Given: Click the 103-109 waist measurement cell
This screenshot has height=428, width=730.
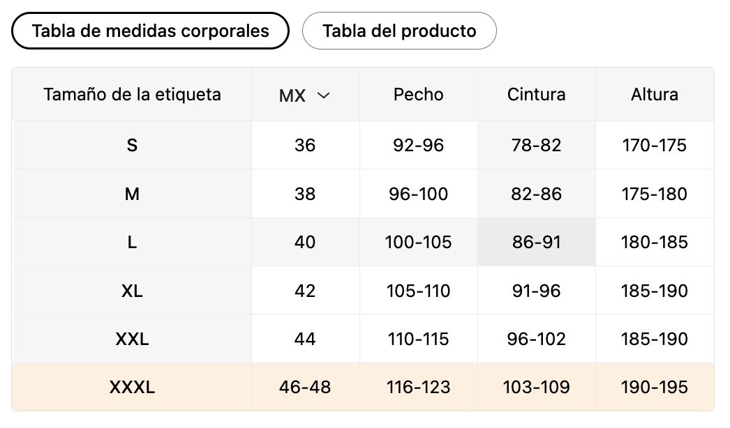Looking at the screenshot, I should 536,387.
